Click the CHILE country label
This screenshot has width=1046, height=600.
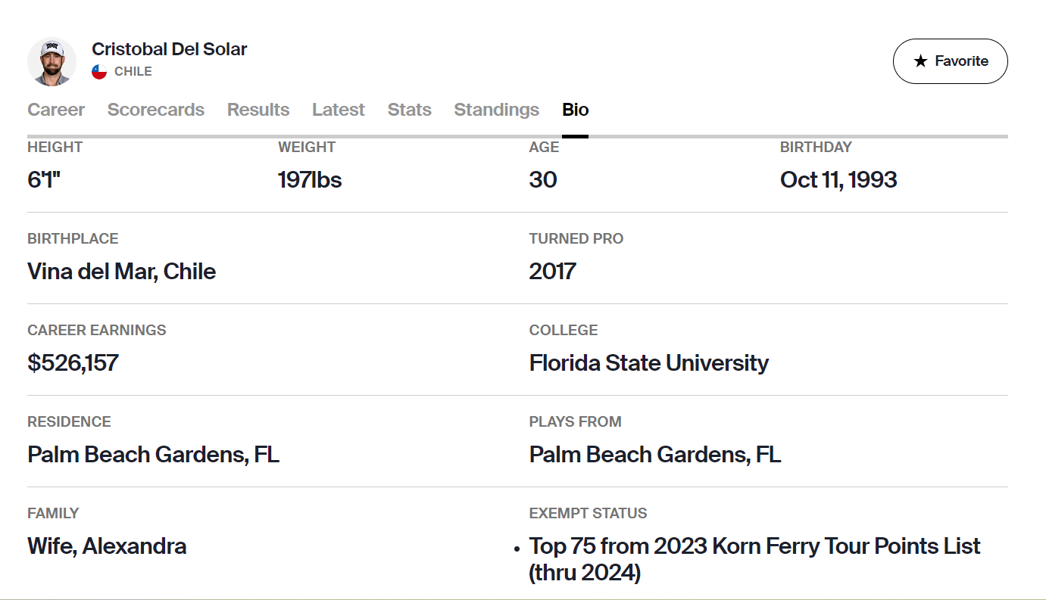tap(133, 72)
